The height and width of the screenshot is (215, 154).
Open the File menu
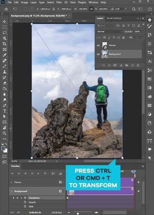[x=9, y=2]
